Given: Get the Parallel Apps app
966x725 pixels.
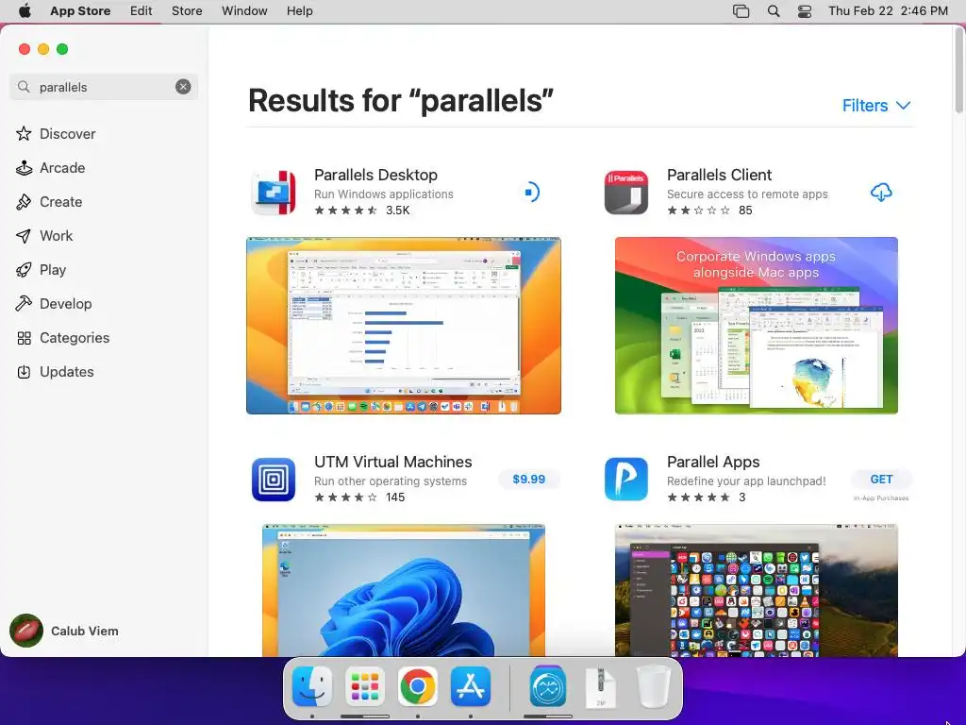Looking at the screenshot, I should tap(881, 479).
